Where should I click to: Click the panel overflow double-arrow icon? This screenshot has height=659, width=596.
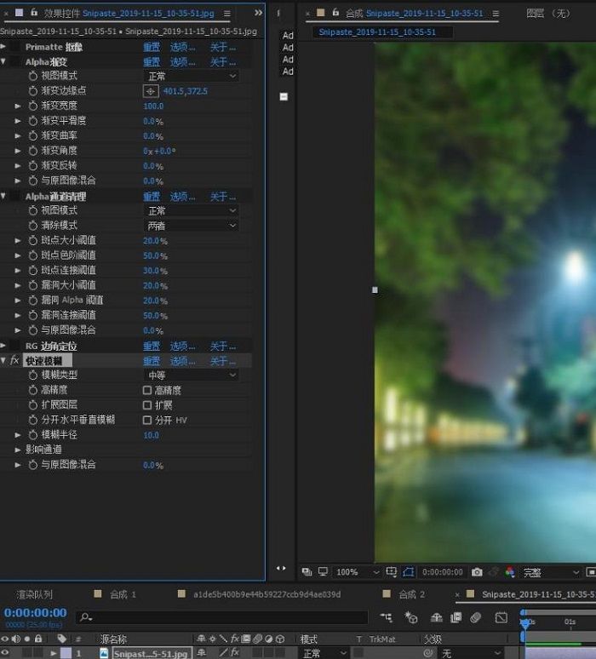point(259,14)
